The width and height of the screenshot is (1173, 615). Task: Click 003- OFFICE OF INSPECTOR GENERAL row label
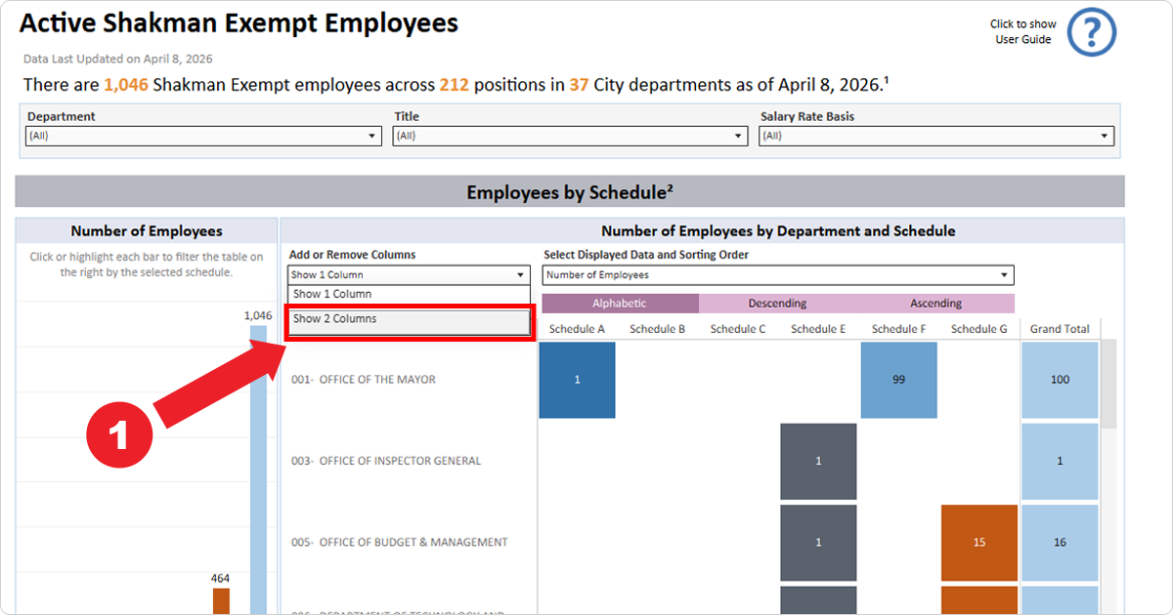(x=386, y=461)
